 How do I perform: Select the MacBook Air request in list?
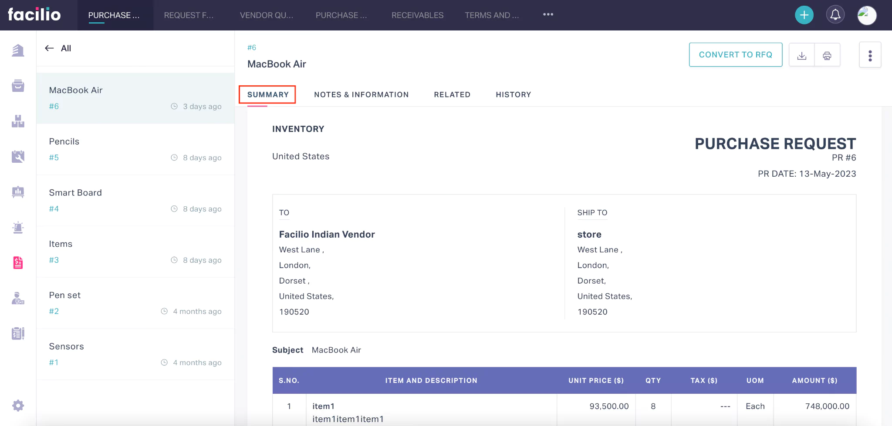coord(135,98)
